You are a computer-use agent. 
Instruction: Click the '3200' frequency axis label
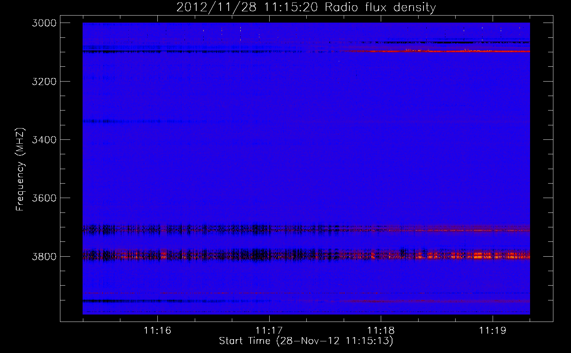coord(44,81)
